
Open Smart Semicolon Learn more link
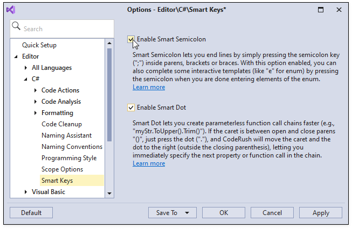coord(149,87)
